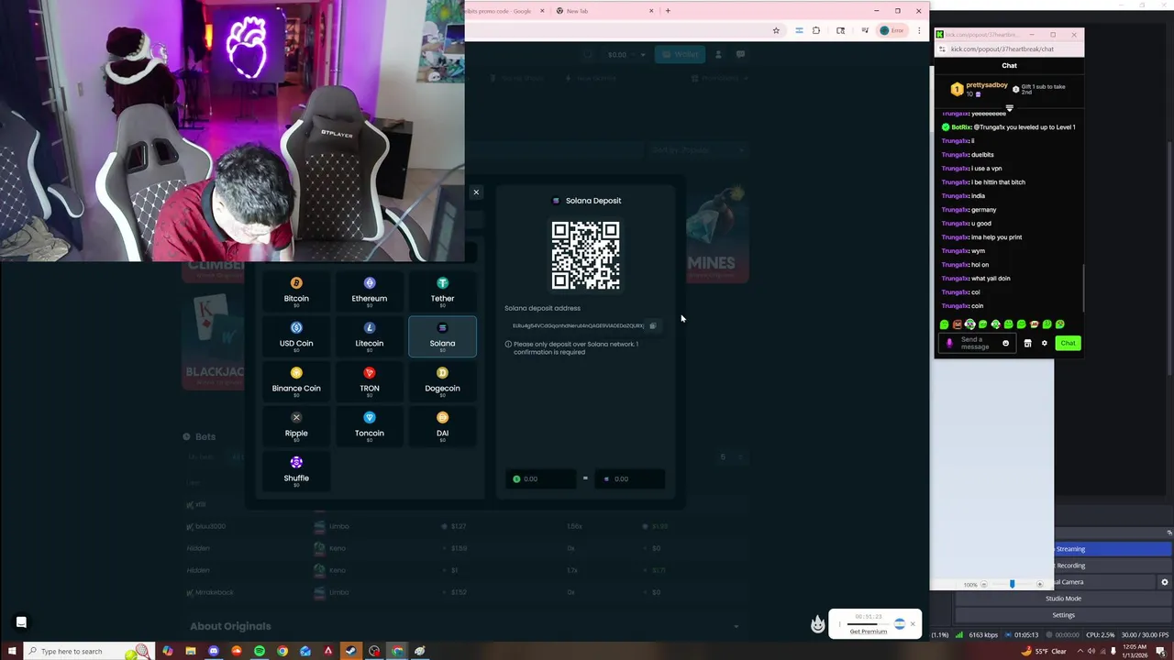Screen dimensions: 1174x660
Task: Open OBS Settings button
Action: click(1063, 615)
